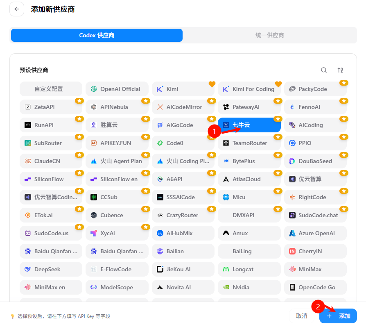Click the PPIO logo icon

pyautogui.click(x=292, y=143)
